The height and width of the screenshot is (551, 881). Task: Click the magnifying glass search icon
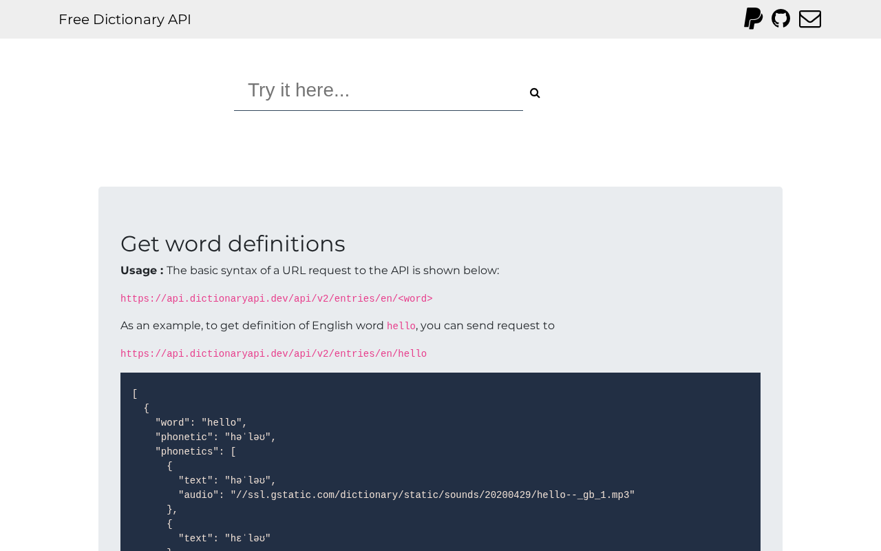[535, 93]
